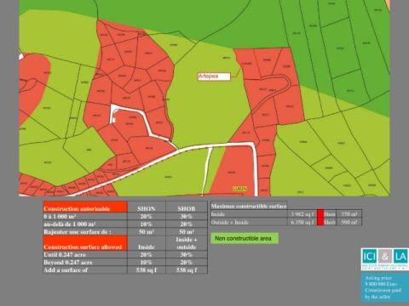The image size is (409, 306).
Task: Click the 6 350 sq f cell
Action: point(302,222)
